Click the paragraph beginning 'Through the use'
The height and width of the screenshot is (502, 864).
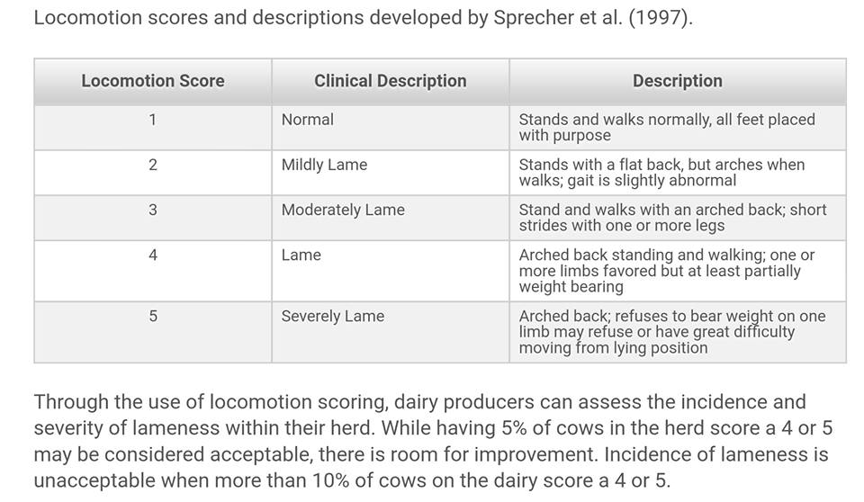[433, 441]
